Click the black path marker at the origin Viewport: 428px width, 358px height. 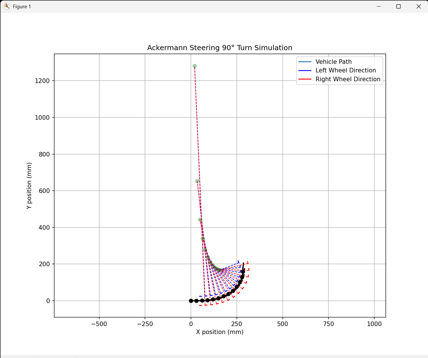click(191, 301)
